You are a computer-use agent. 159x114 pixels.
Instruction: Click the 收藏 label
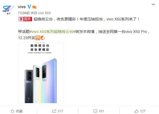[19, 111]
